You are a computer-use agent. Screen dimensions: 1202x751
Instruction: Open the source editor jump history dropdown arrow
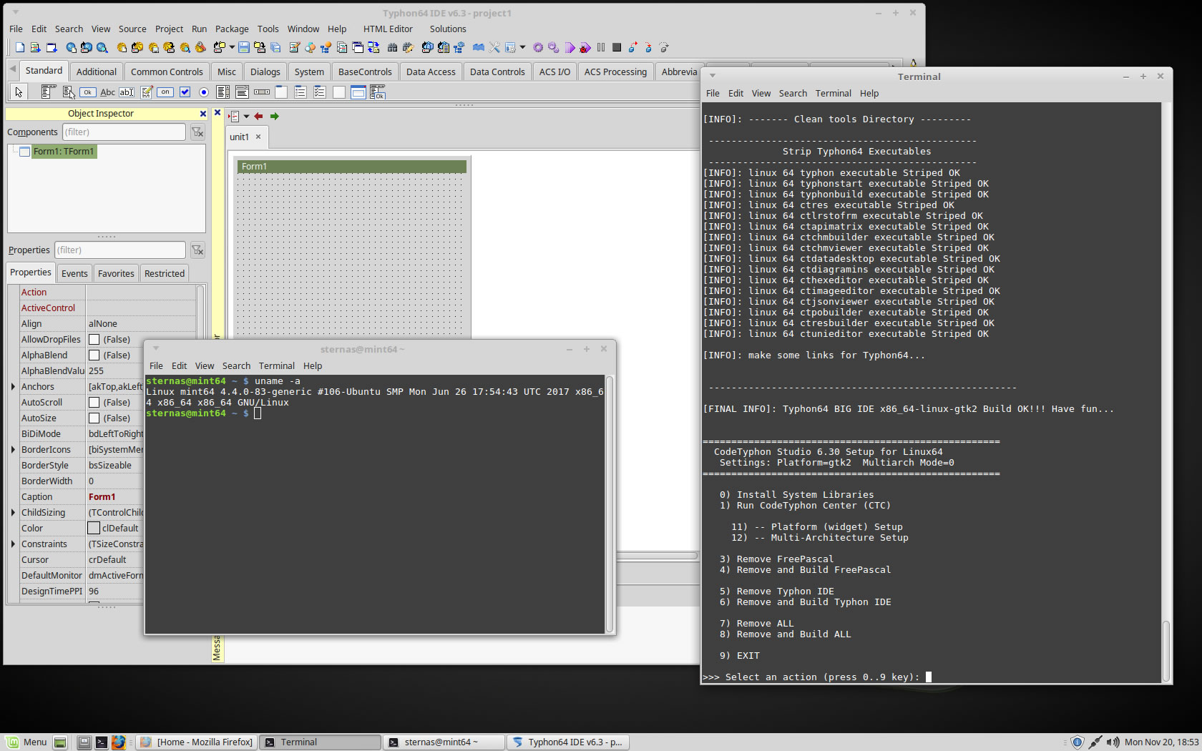pos(246,117)
